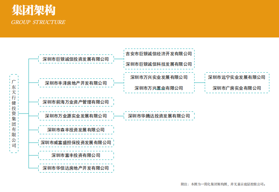
Task: Click the 深圳市巨银诚信投资发展有限公司 box
Action: pos(76,59)
